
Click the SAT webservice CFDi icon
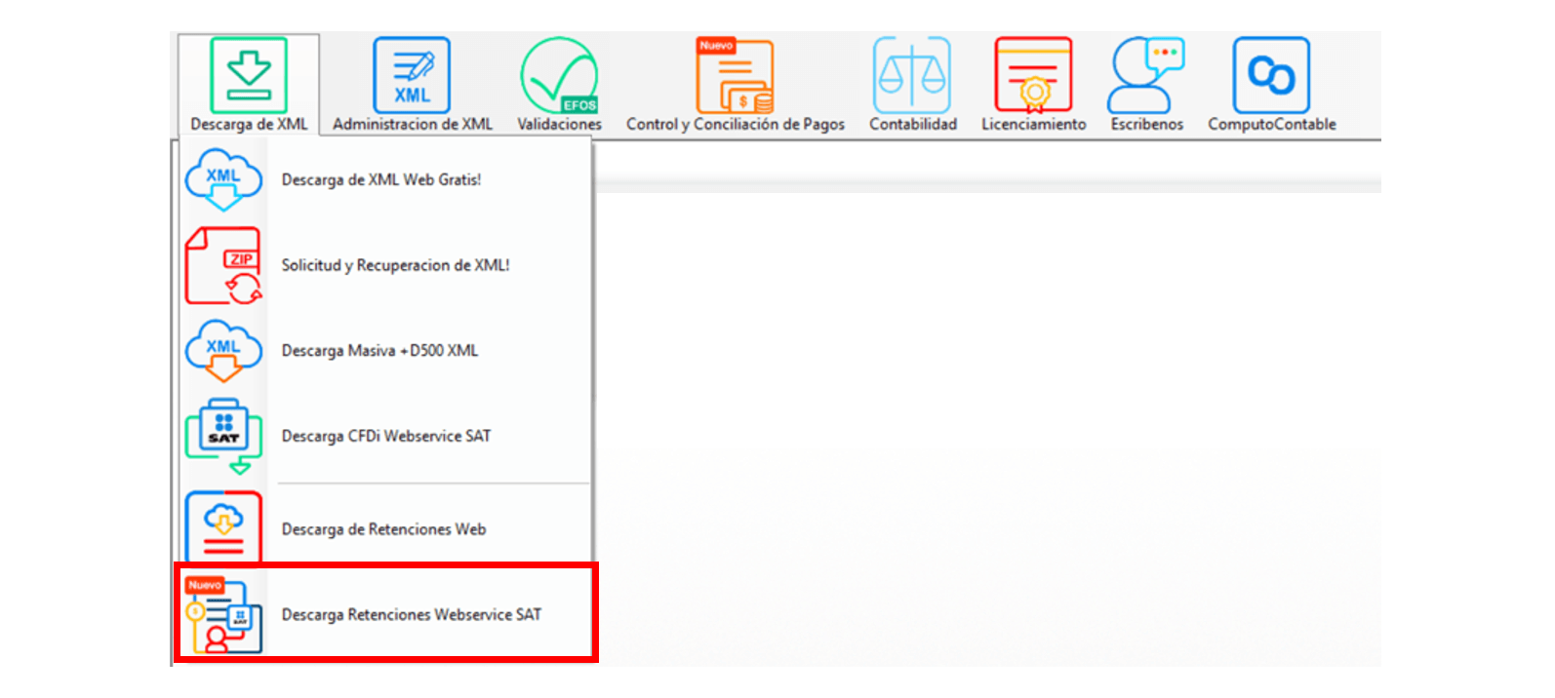[223, 436]
